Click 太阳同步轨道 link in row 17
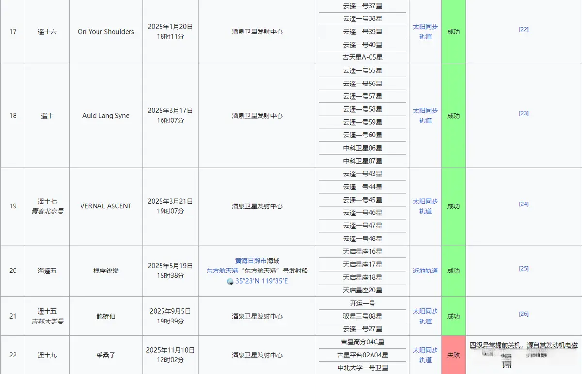582x374 pixels. click(x=425, y=32)
